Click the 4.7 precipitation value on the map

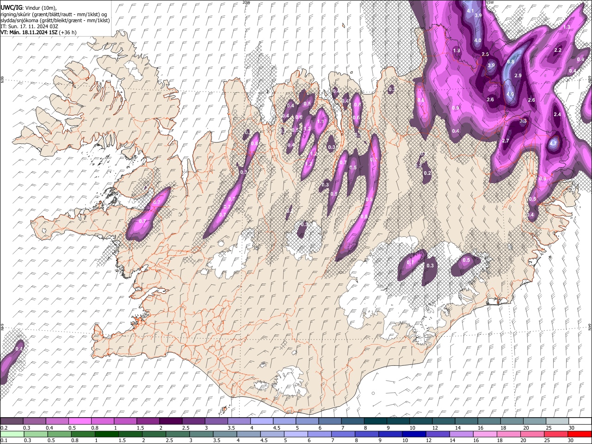click(553, 143)
